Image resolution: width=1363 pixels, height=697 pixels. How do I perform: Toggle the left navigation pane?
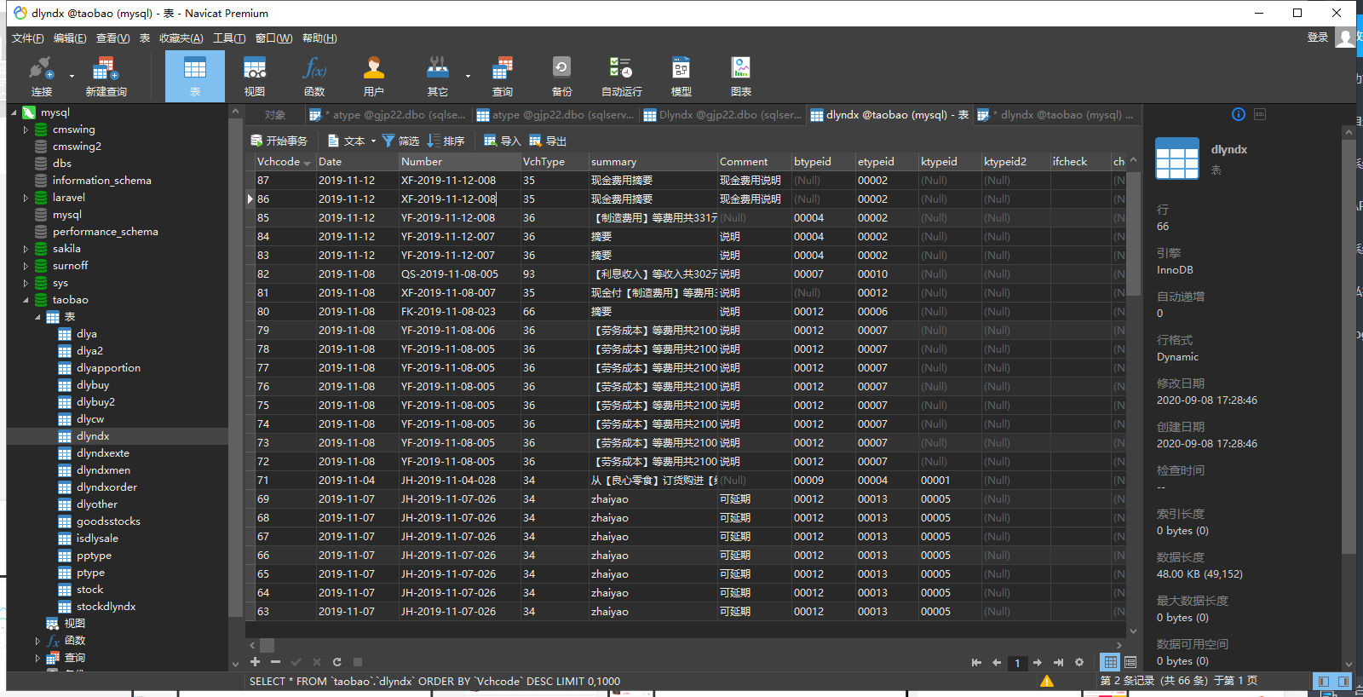1323,682
